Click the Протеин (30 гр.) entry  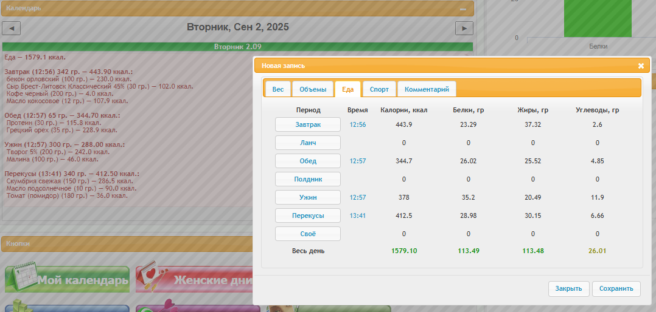[x=54, y=123]
